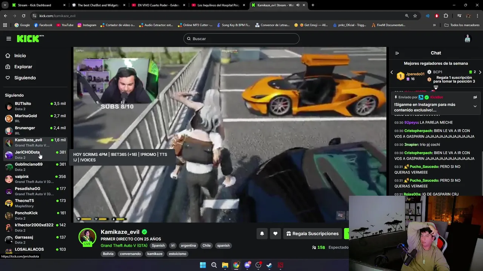The image size is (483, 271).
Task: Click the address bar URL
Action: (x=57, y=16)
